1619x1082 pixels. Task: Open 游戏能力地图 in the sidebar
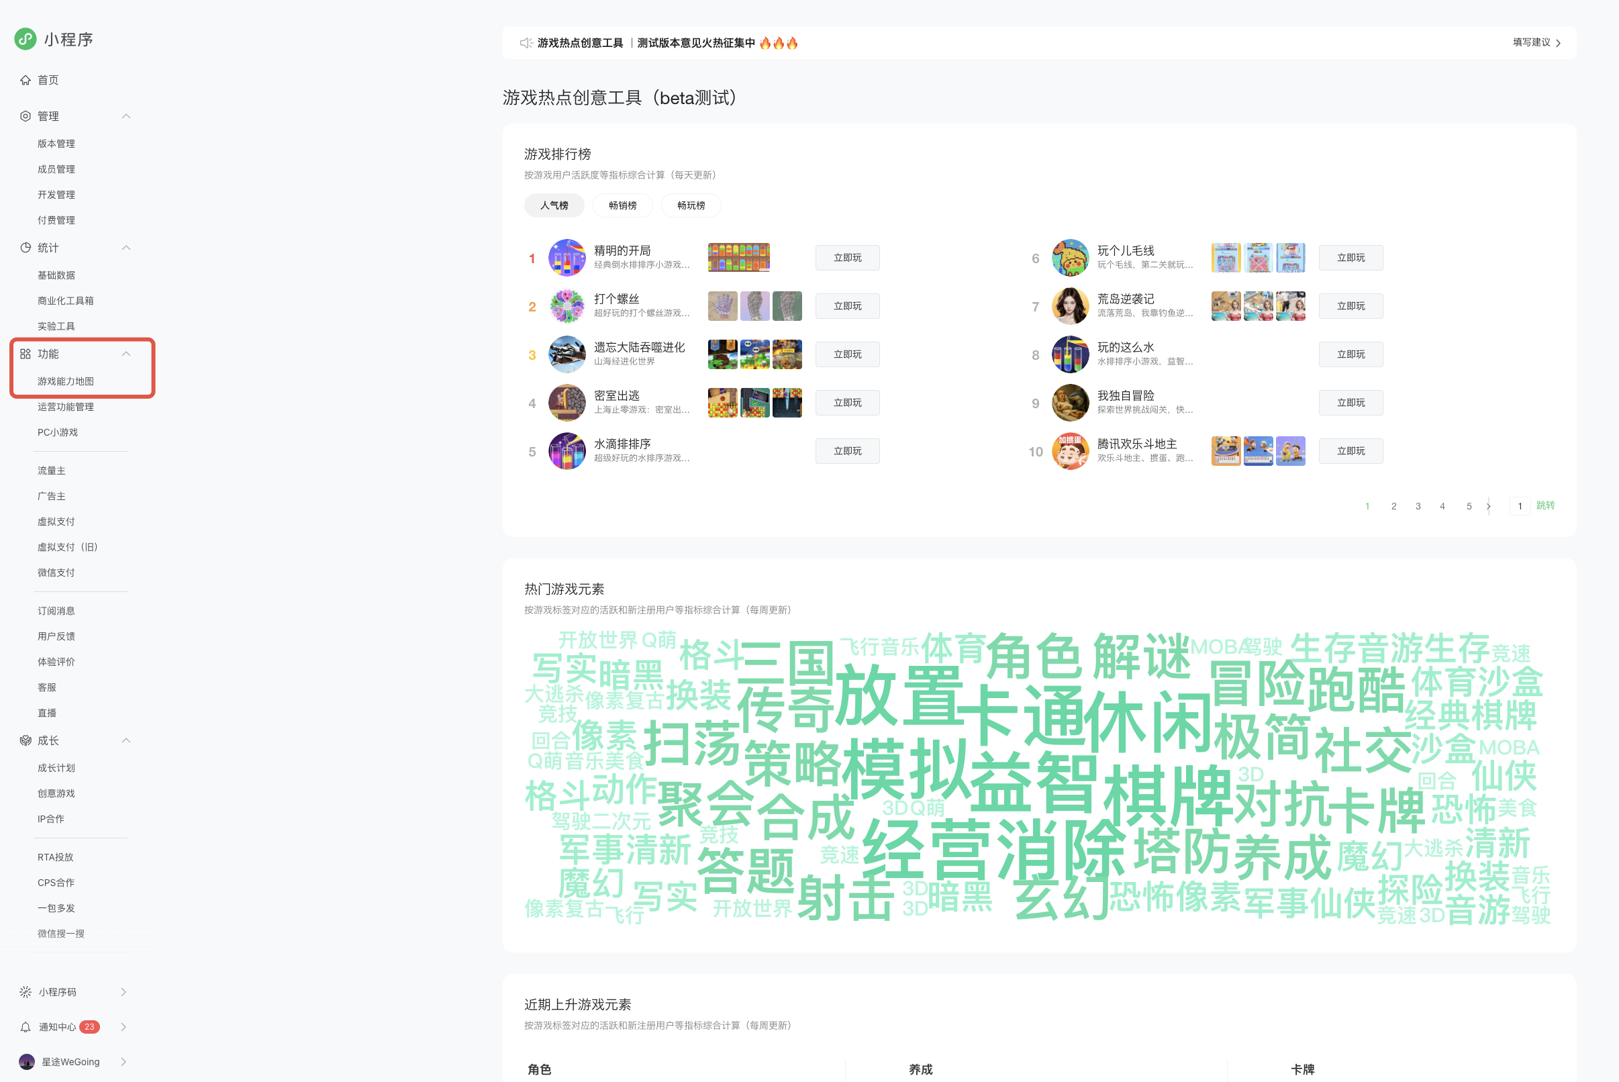[66, 381]
